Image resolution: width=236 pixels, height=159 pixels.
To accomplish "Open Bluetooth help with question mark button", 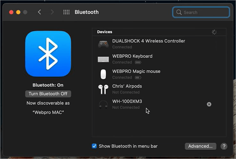I will click(224, 146).
